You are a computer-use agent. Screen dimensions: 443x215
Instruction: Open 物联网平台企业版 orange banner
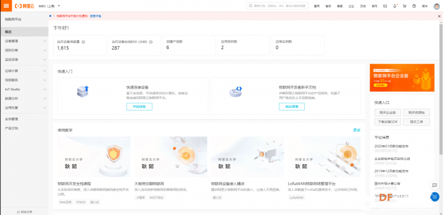[x=402, y=78]
